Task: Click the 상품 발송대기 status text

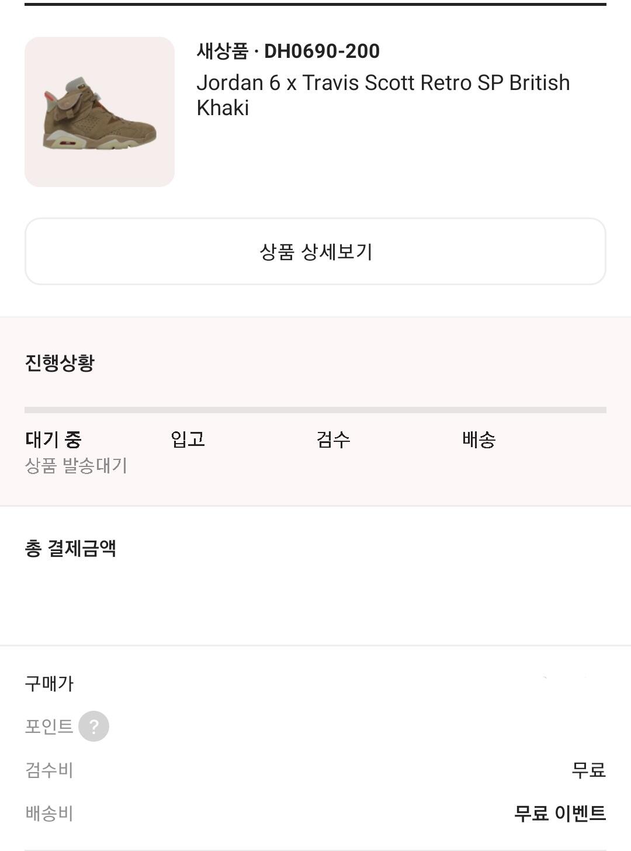Action: 76,466
